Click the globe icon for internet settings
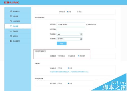The image size is (127, 91). click(11, 16)
